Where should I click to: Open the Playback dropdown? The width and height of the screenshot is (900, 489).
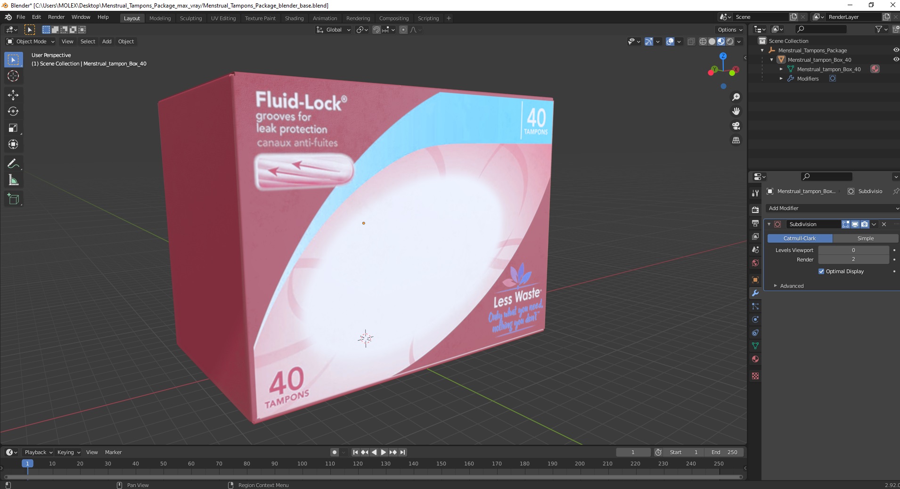coord(38,452)
